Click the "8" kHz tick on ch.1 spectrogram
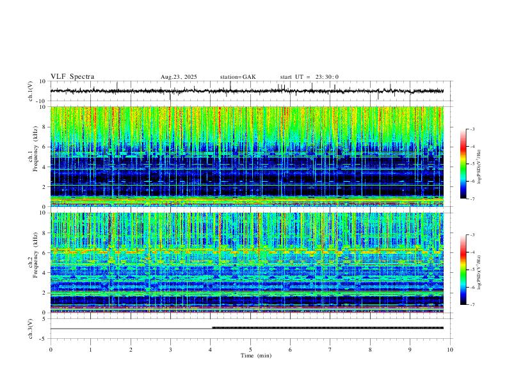Screen dimensions: 507x392 coord(45,127)
